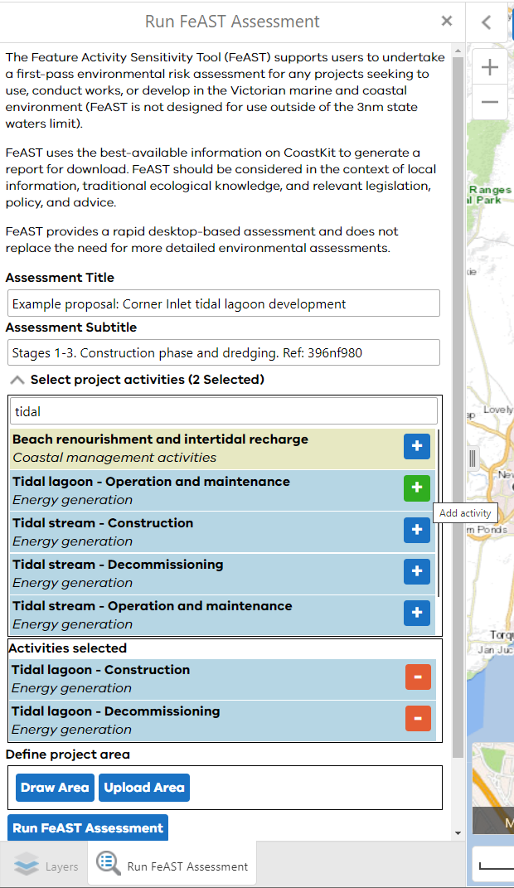
Task: Add Beach renourishment and intertidal recharge activity
Action: [x=417, y=446]
